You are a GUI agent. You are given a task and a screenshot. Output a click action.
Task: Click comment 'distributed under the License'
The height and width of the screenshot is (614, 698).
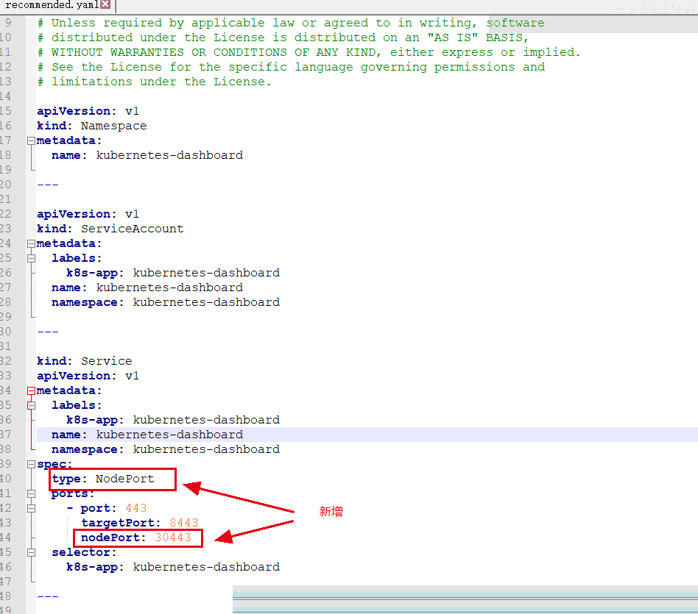[x=283, y=38]
